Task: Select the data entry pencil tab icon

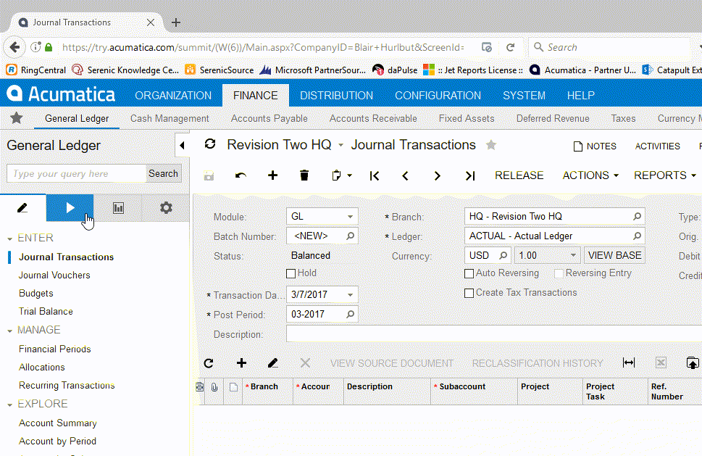Action: [x=22, y=208]
